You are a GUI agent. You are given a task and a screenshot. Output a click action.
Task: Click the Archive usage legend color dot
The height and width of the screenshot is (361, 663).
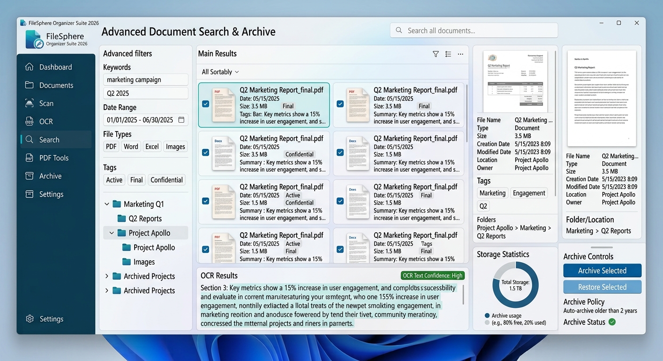487,316
